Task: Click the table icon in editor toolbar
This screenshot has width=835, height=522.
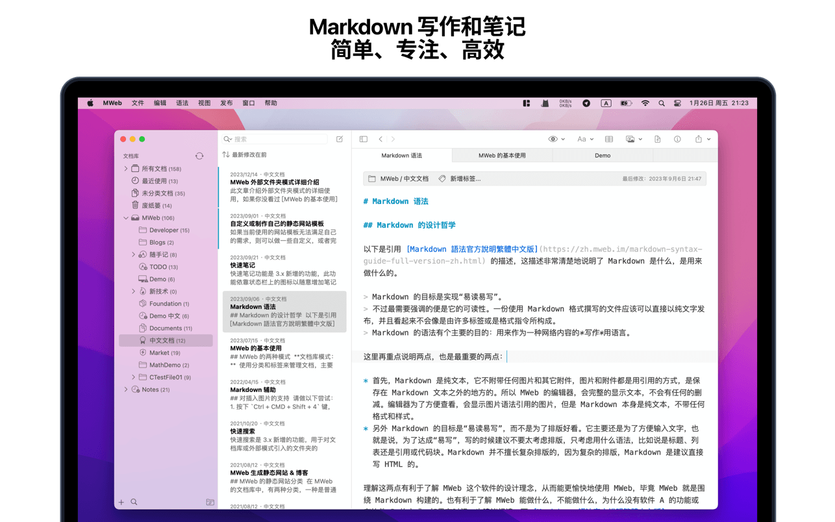Action: pyautogui.click(x=609, y=139)
